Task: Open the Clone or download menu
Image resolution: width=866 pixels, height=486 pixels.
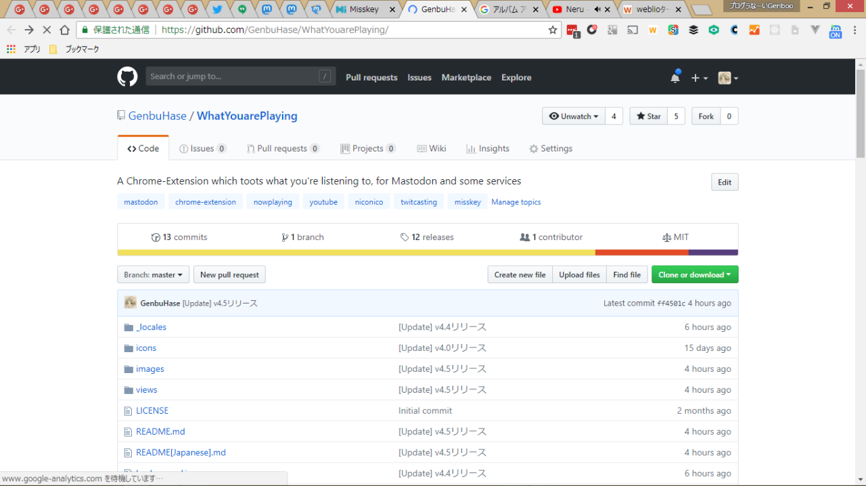Action: point(694,274)
